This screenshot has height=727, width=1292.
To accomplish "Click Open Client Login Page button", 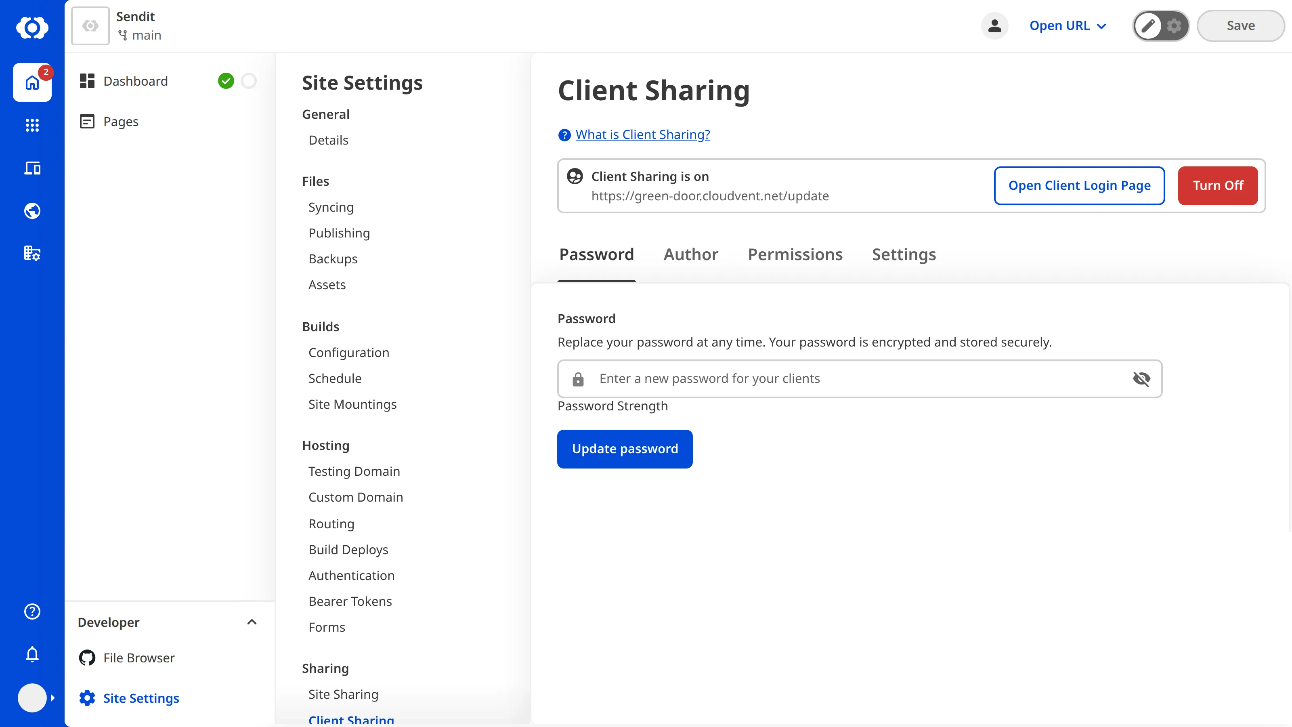I will (1079, 186).
